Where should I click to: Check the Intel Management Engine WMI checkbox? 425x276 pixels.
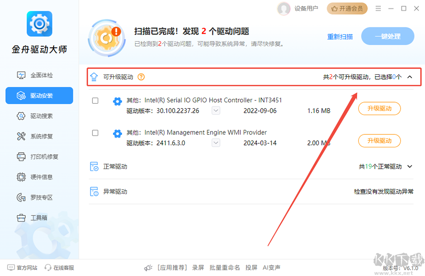(x=95, y=133)
